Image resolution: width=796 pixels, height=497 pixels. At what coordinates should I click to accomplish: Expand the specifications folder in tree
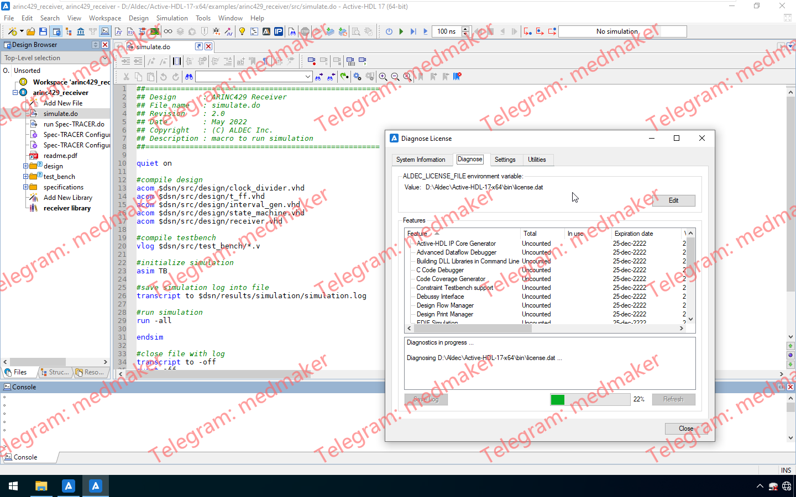click(26, 187)
